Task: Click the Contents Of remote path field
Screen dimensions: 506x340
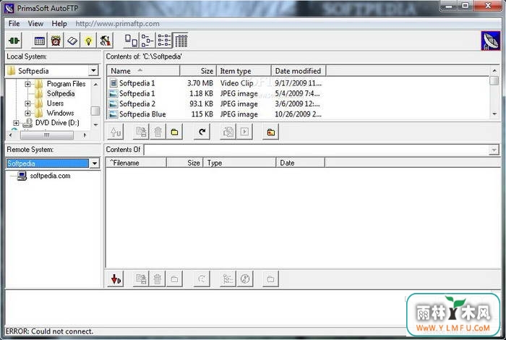Action: (317, 150)
